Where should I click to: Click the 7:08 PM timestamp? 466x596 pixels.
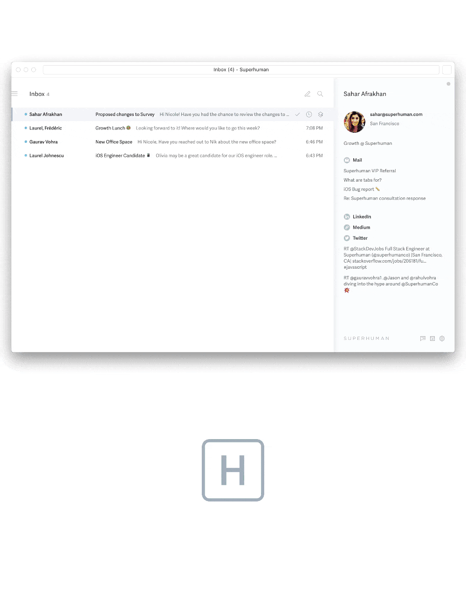[x=314, y=128]
